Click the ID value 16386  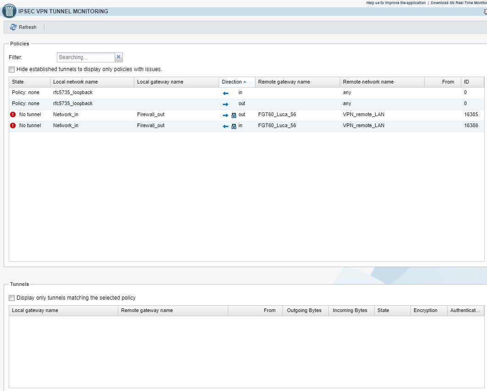pos(471,126)
